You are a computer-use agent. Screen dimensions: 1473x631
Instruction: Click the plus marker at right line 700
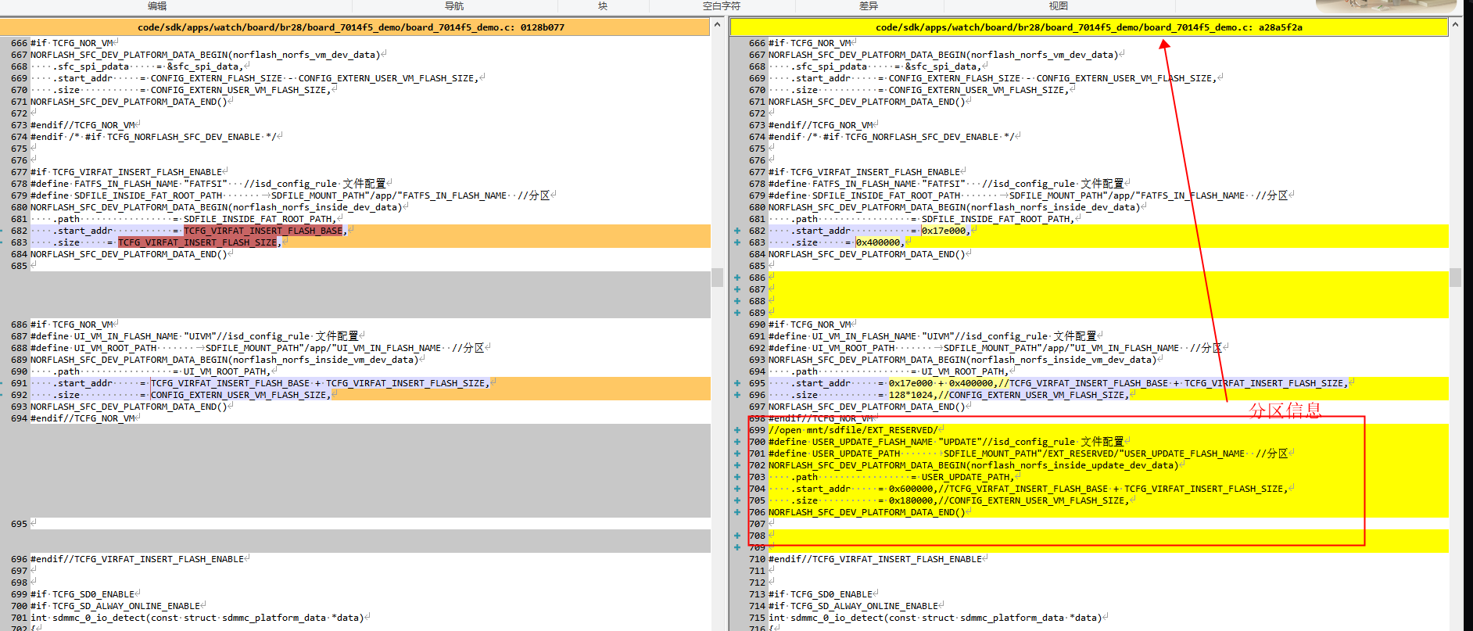737,442
